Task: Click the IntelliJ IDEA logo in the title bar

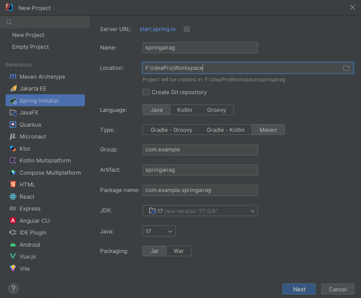Action: coord(9,7)
